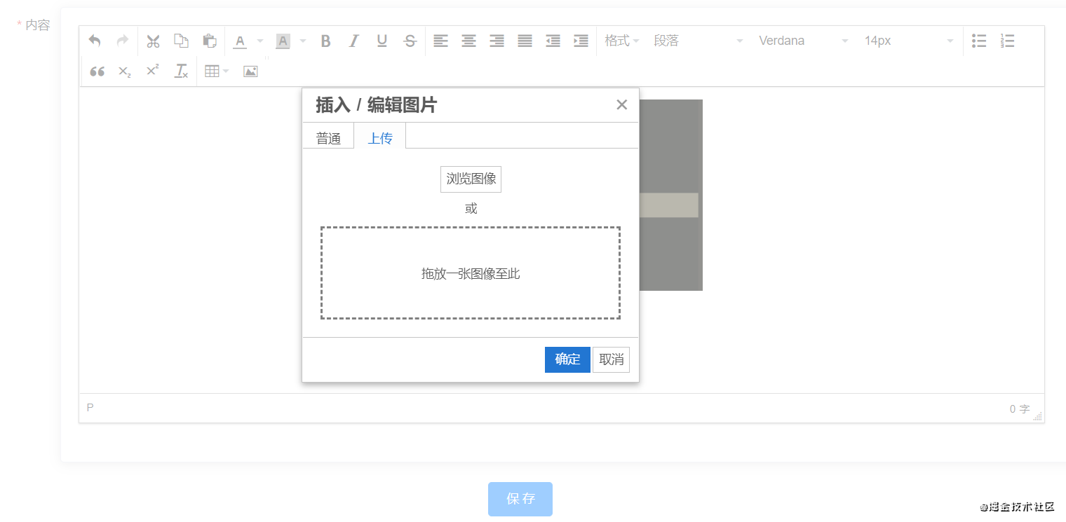Toggle italic formatting
1066x522 pixels.
click(354, 41)
